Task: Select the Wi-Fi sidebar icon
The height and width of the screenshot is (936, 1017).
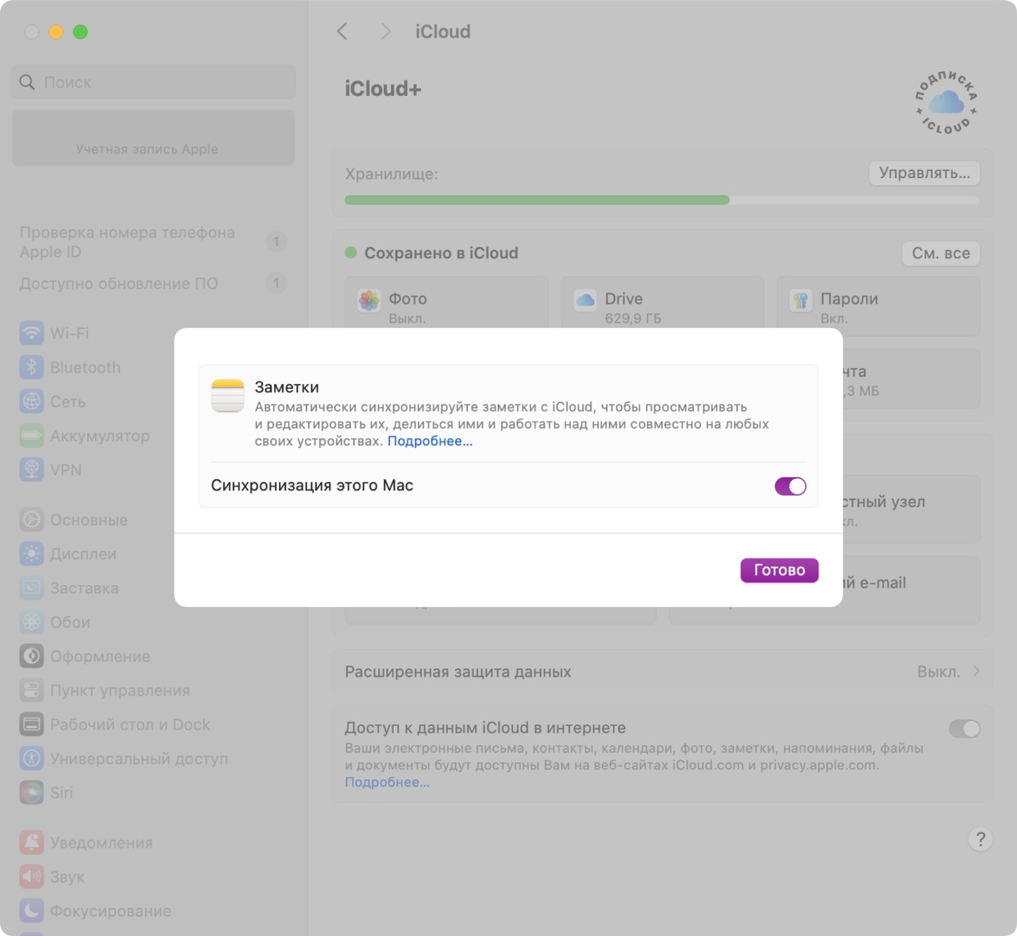Action: point(31,333)
